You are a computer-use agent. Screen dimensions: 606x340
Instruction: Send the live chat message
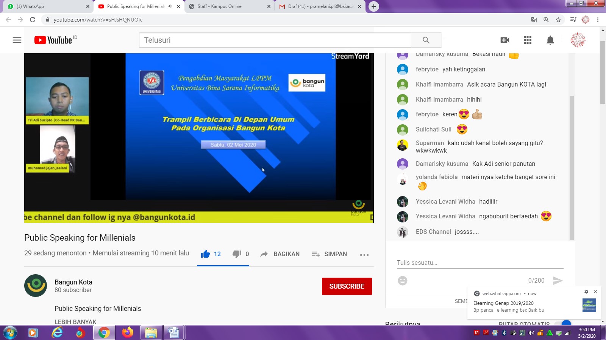(558, 281)
